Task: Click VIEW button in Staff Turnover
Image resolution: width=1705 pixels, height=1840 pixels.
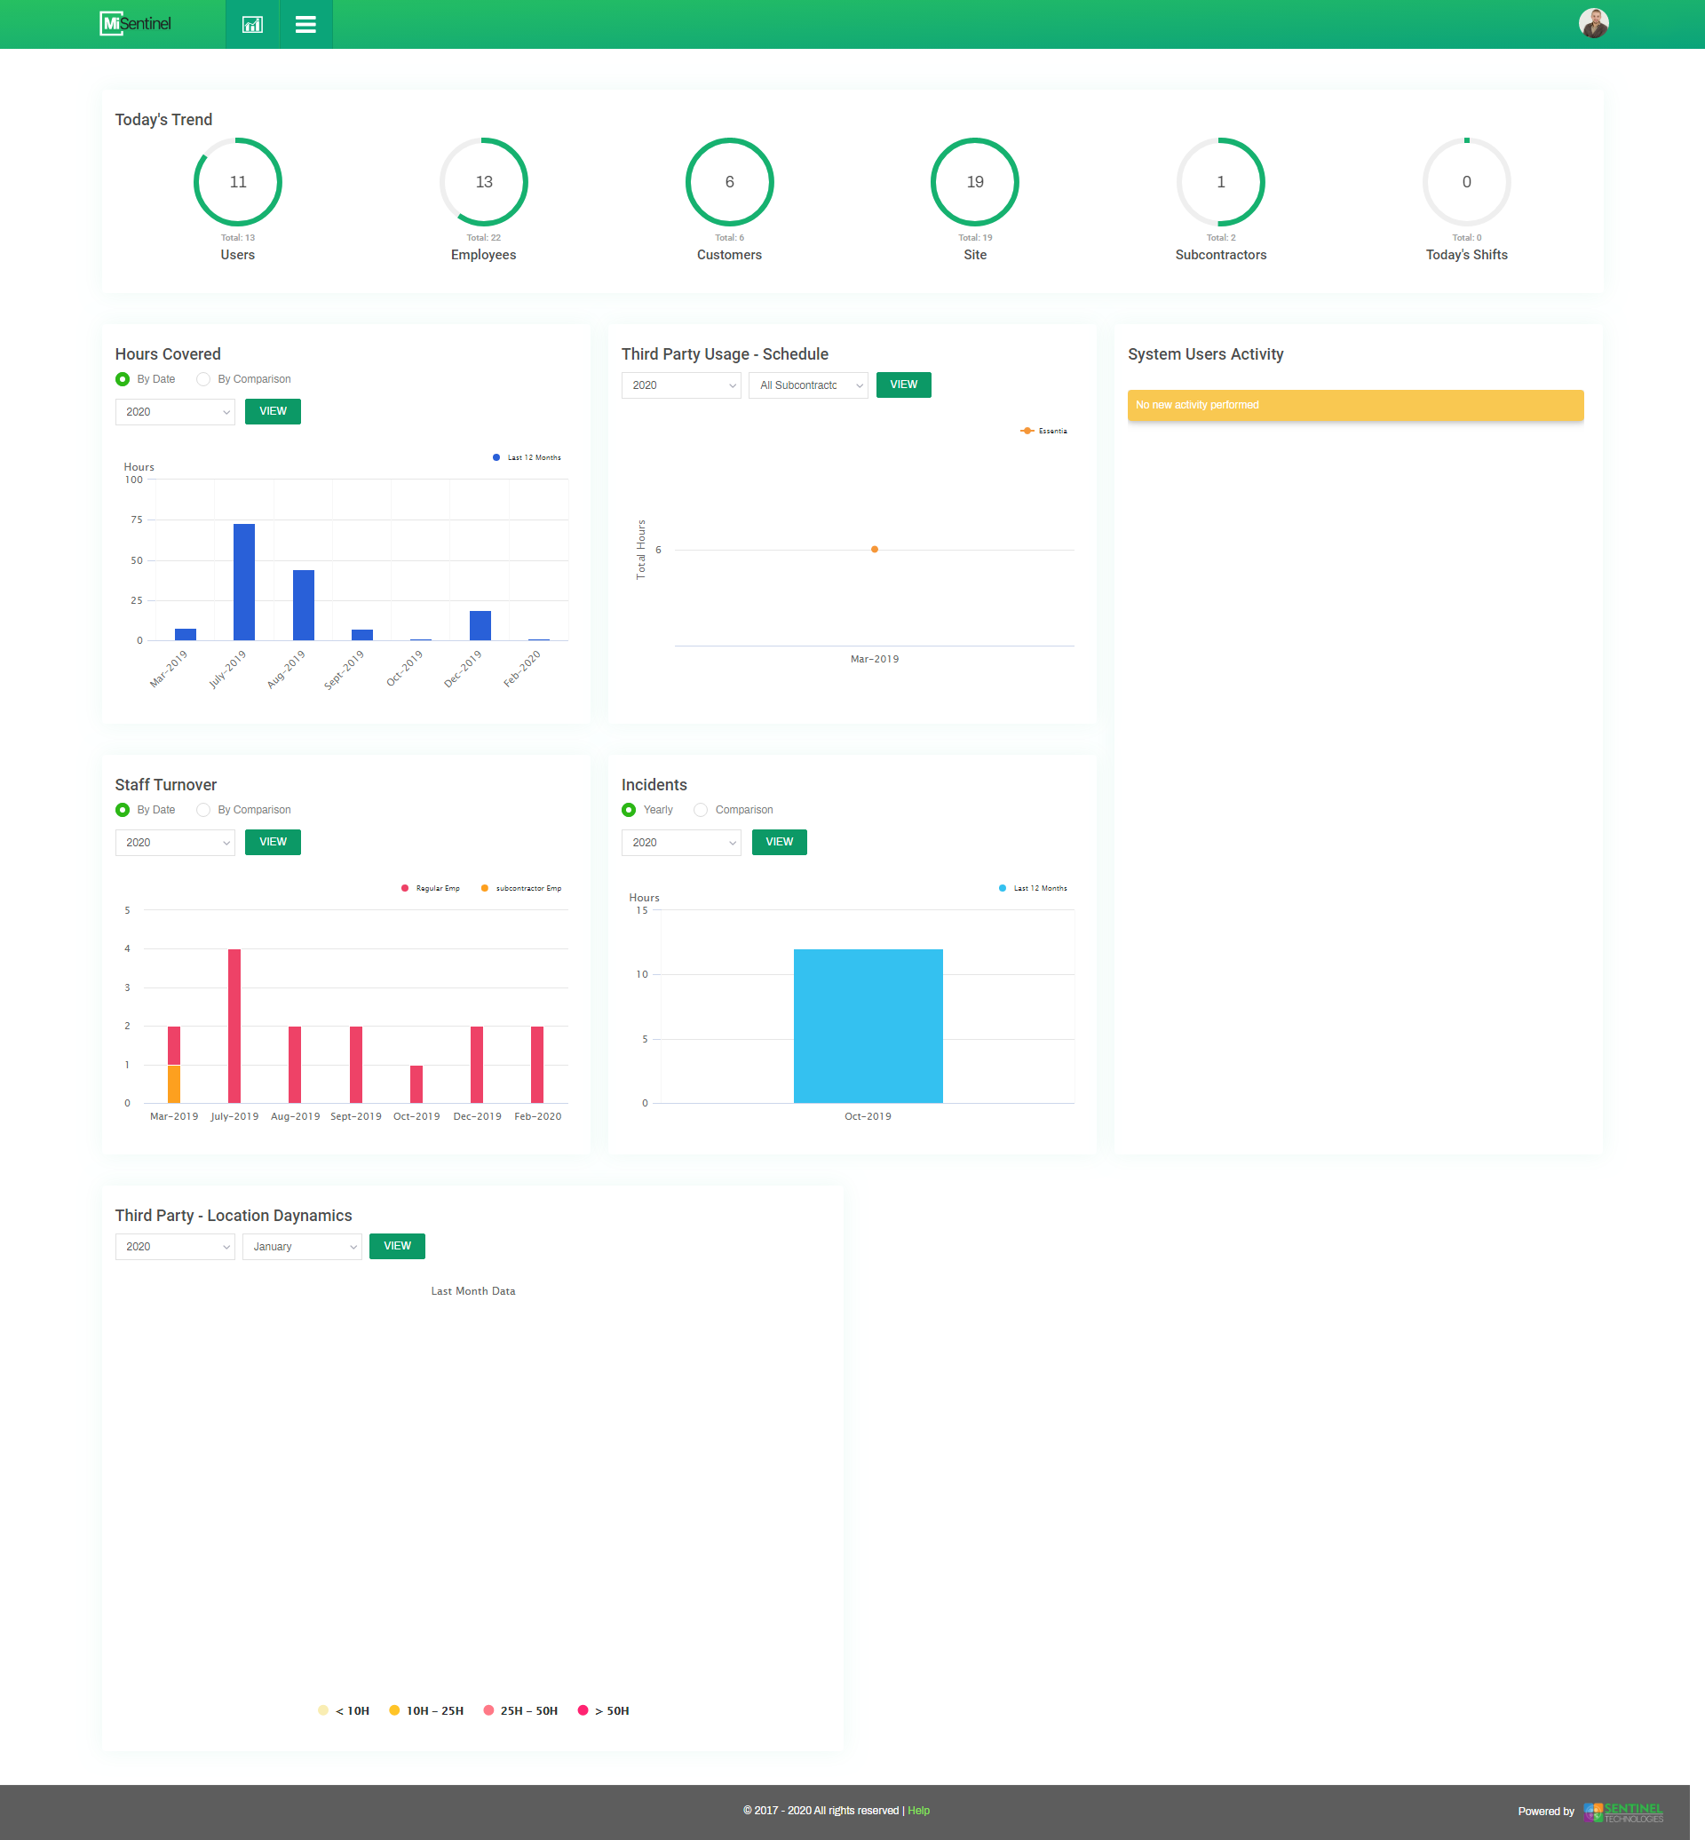Action: [274, 843]
